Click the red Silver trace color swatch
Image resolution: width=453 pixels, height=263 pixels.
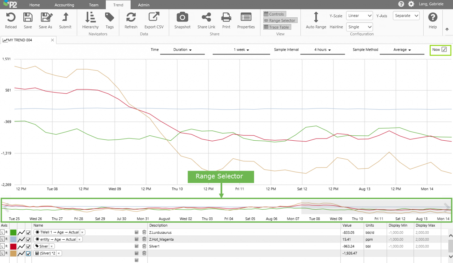coord(13,246)
